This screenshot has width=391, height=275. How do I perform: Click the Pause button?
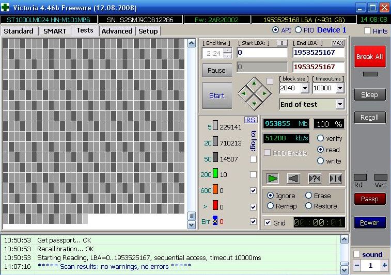click(217, 71)
